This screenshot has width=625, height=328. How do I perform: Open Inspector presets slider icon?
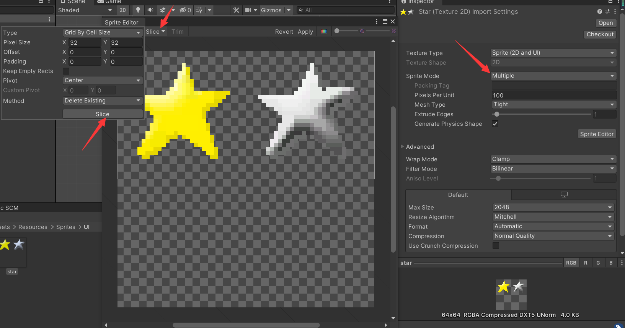coord(607,11)
